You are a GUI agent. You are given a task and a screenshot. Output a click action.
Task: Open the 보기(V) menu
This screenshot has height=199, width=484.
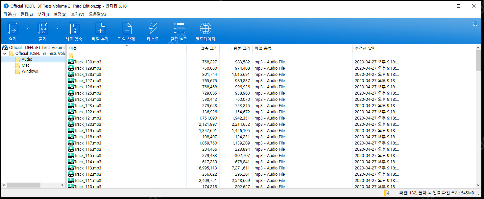point(78,14)
